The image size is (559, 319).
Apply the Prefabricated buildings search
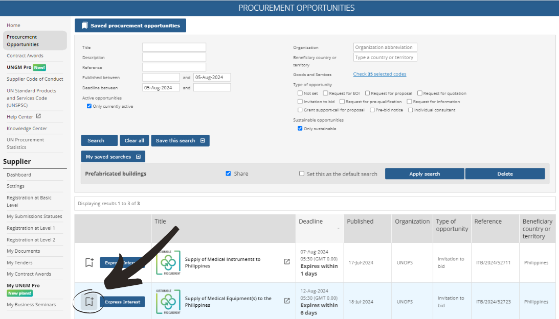click(x=424, y=174)
